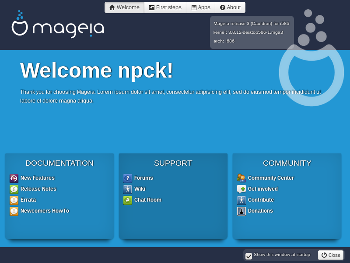Open the Community Center link
The image size is (350, 263).
coord(271,178)
